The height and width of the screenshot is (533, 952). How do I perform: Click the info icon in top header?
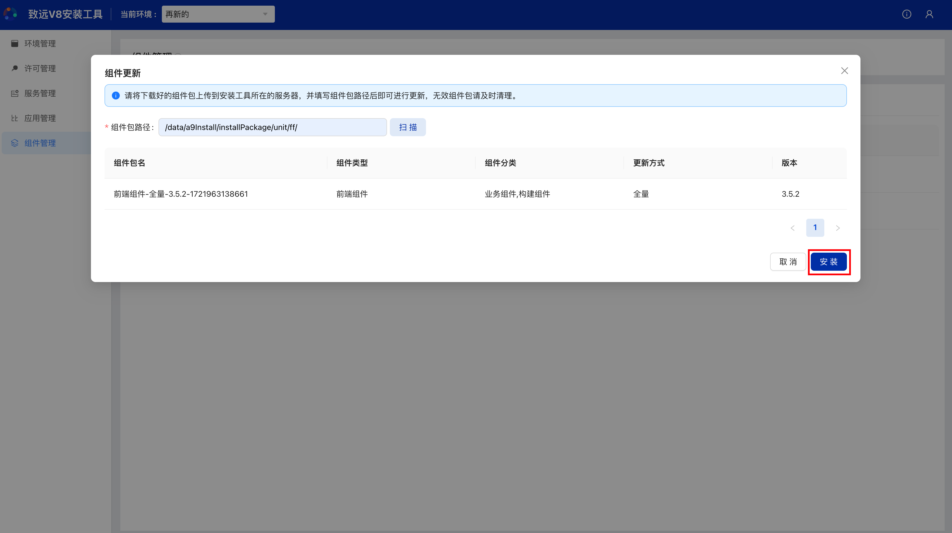click(x=906, y=14)
